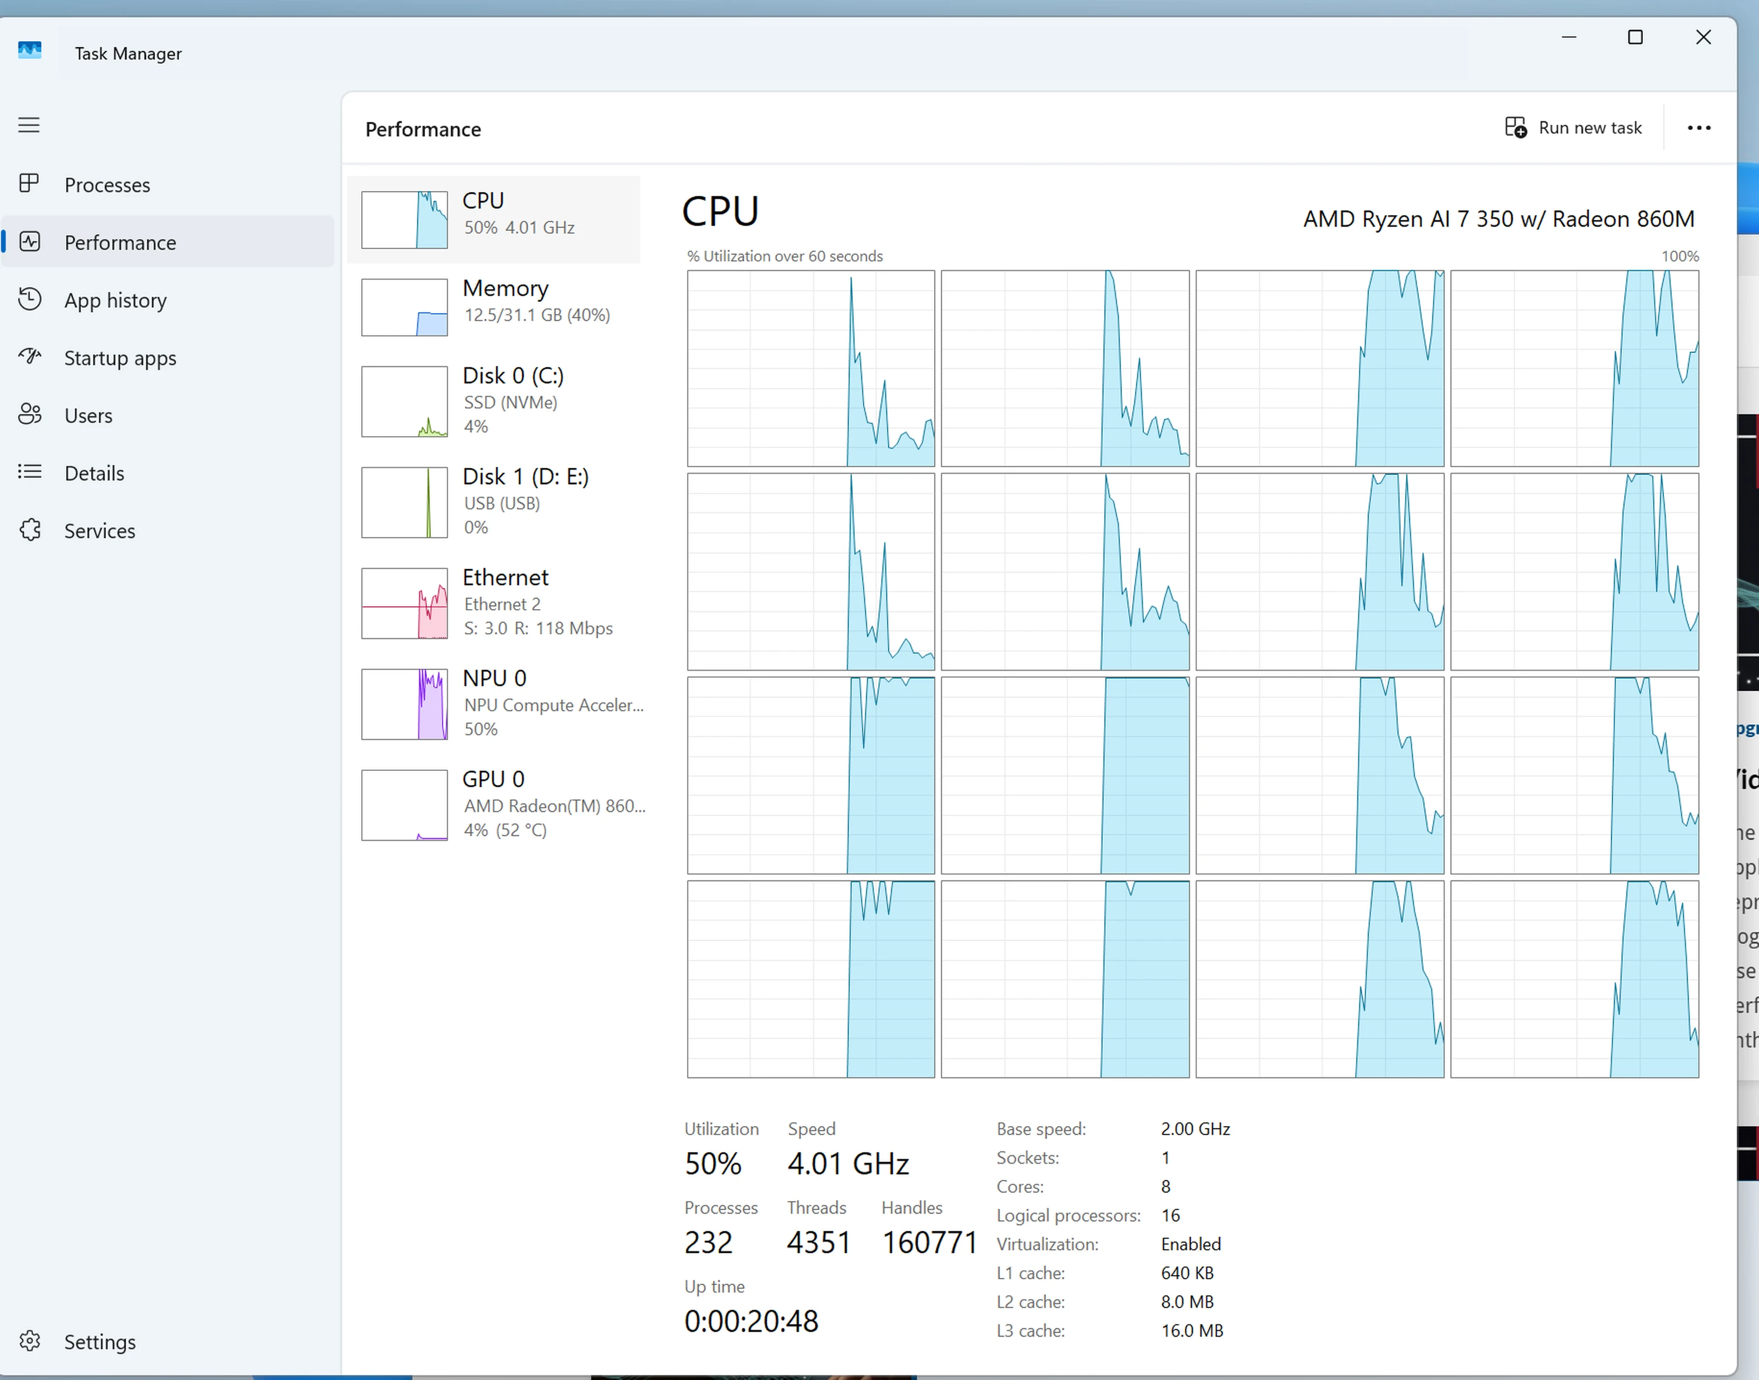
Task: Click the Services gear icon
Action: coord(29,530)
